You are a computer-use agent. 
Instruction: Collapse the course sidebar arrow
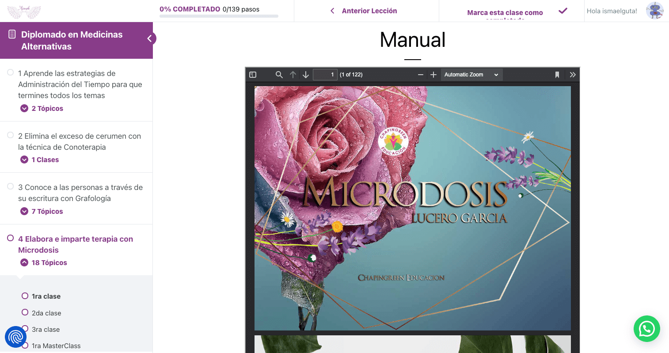(150, 38)
